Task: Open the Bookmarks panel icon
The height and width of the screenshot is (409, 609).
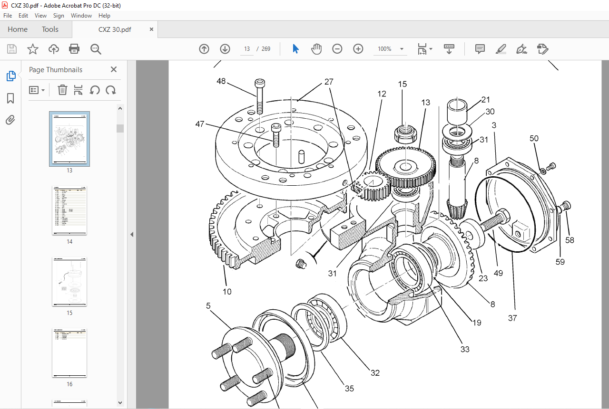Action: click(10, 98)
